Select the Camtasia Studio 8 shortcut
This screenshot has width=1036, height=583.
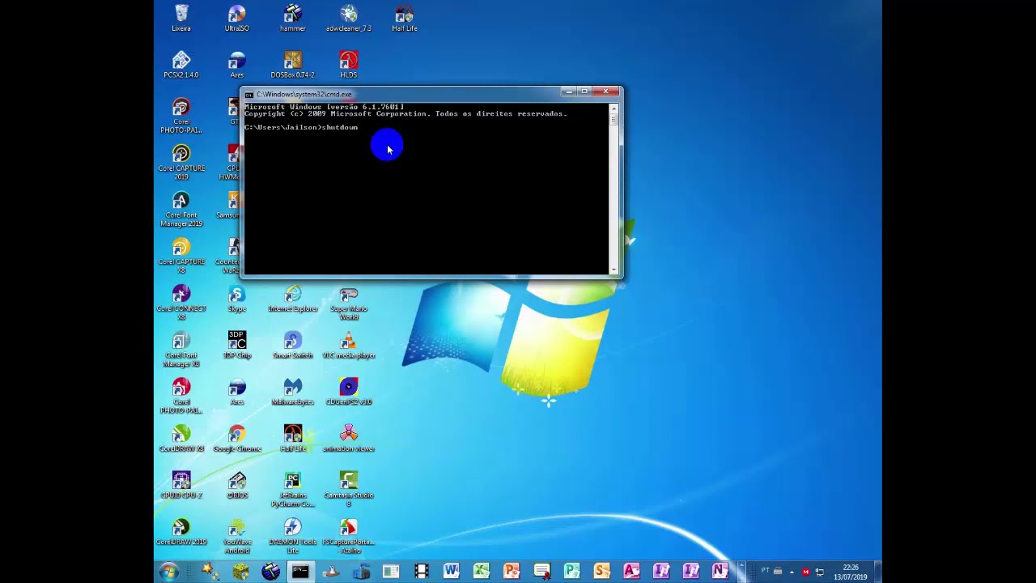349,489
